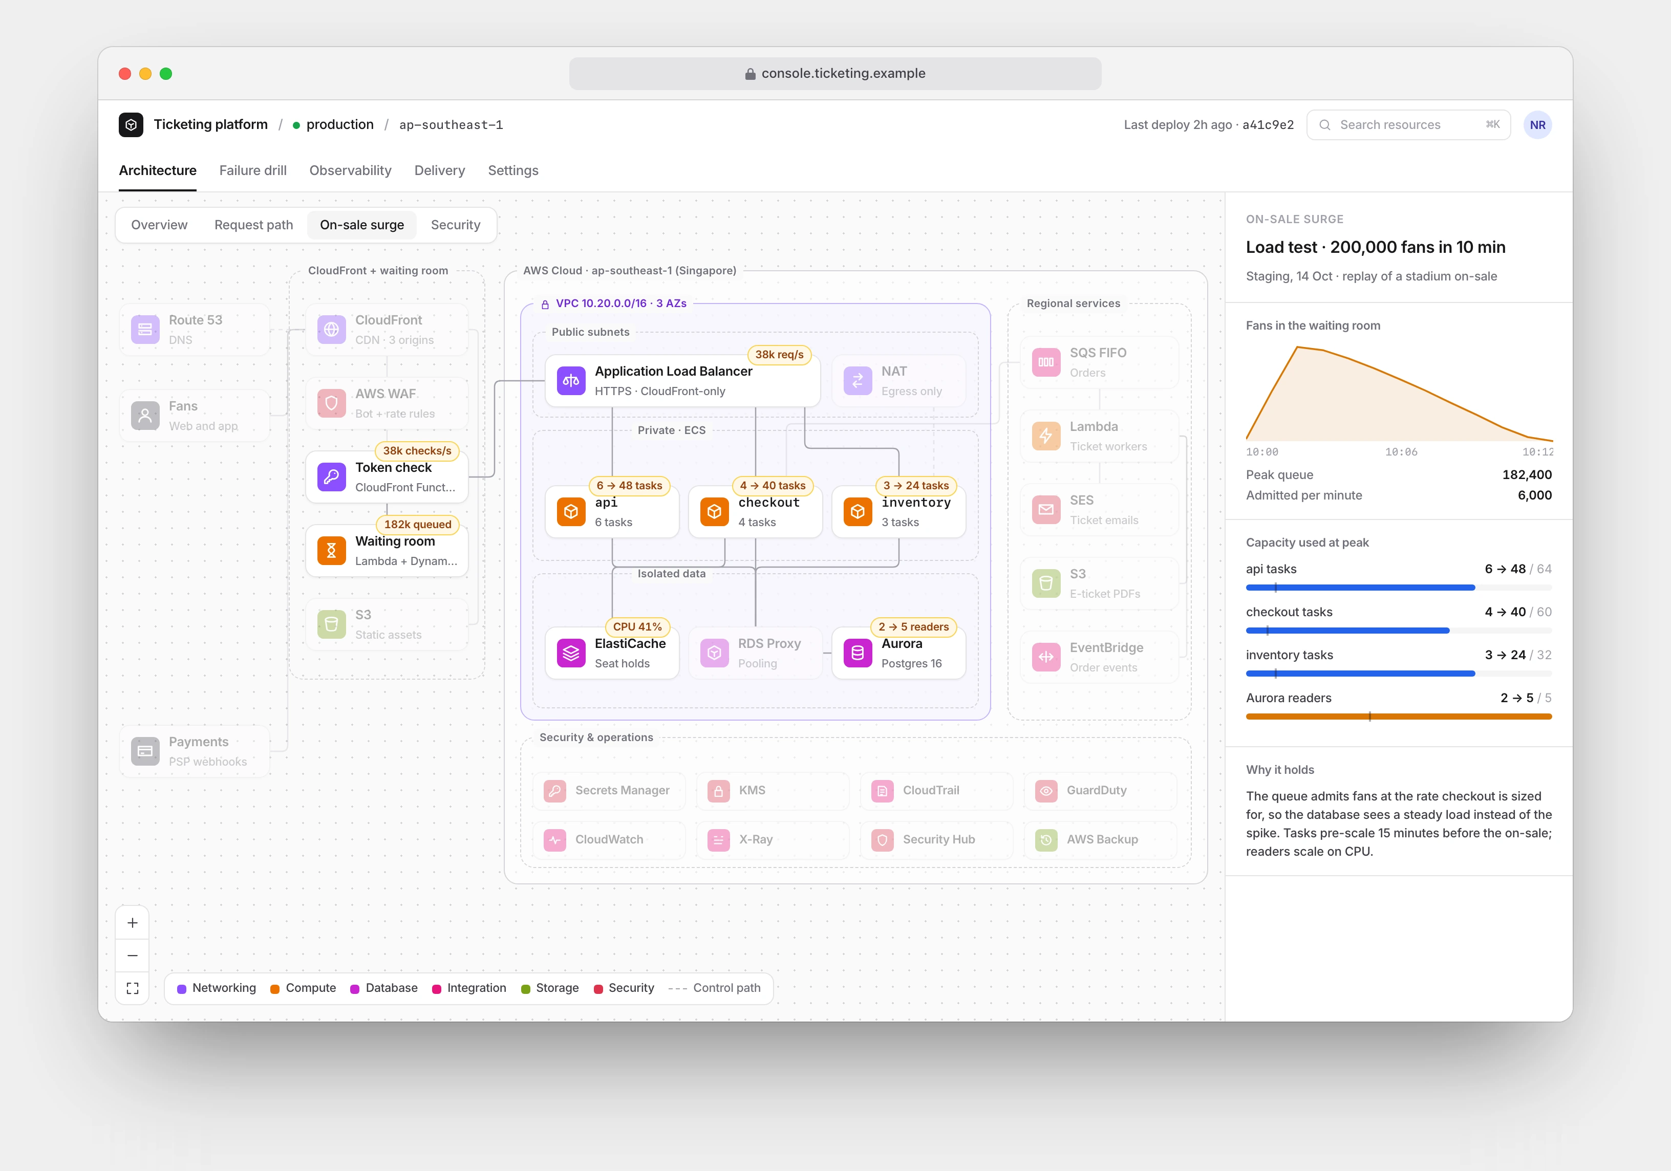Click the console.ticketing.example address bar
1671x1171 pixels.
click(x=835, y=74)
